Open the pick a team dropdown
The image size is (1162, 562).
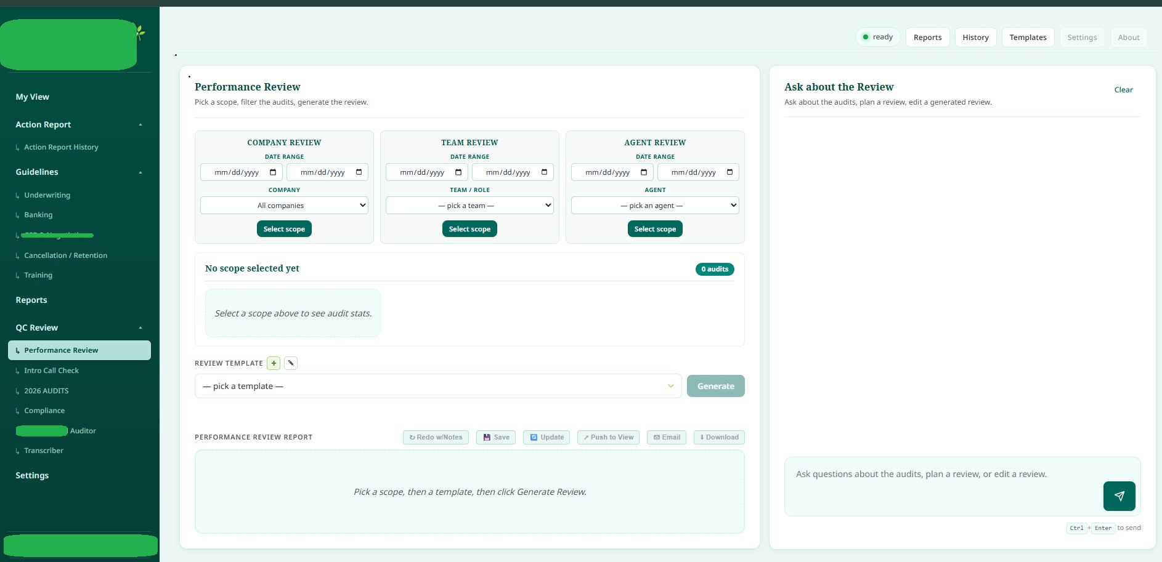click(x=469, y=206)
